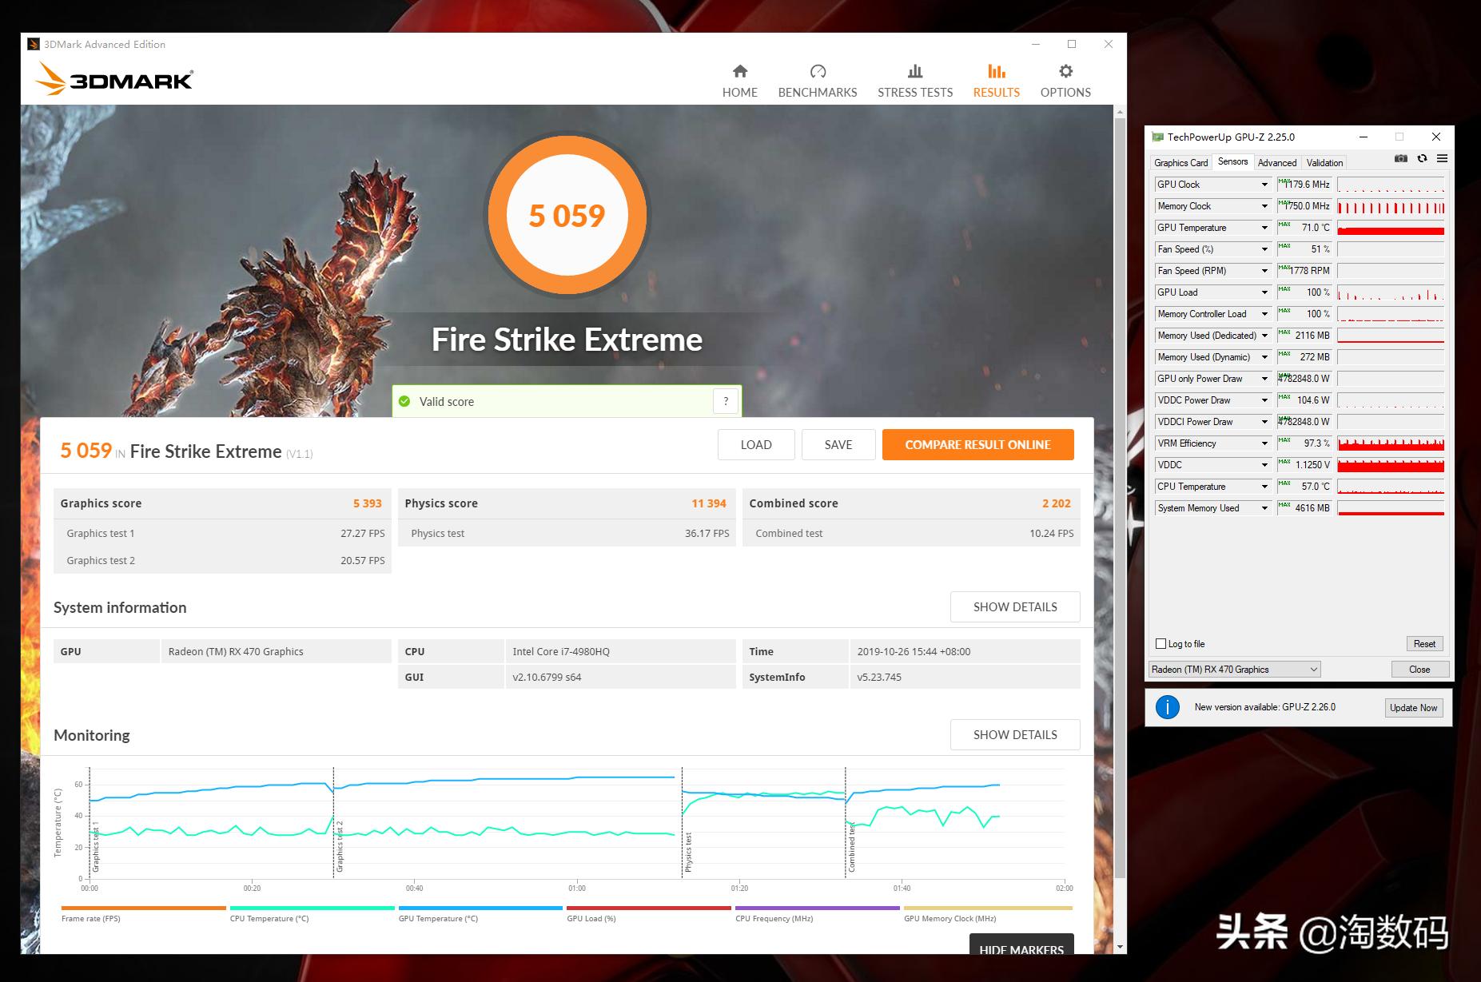Click the Options gear icon

tap(1065, 71)
